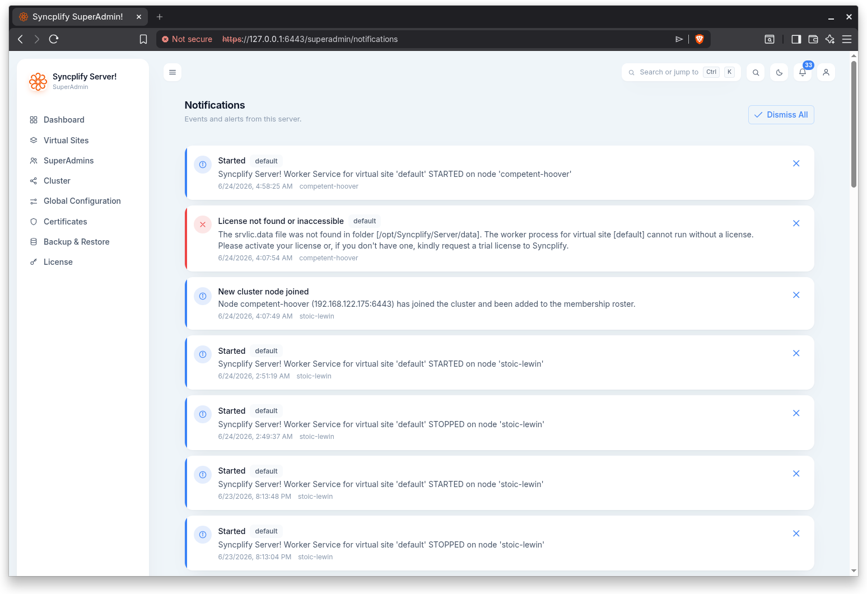
Task: Dismiss Started notification on competent-hoover
Action: coord(796,163)
